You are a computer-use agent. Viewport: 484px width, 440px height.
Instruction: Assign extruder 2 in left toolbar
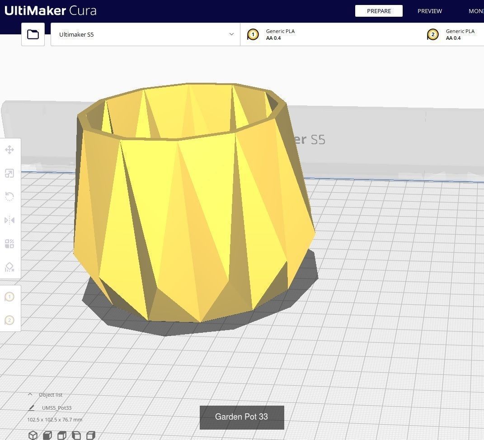[9, 320]
